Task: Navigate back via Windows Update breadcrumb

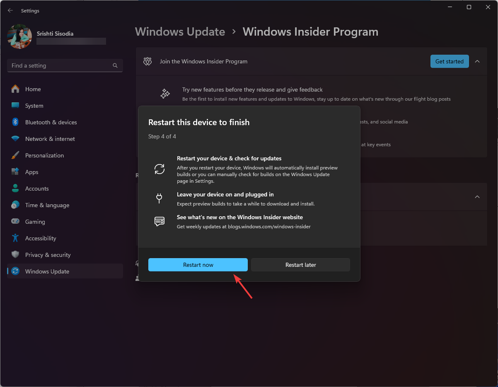Action: tap(180, 31)
